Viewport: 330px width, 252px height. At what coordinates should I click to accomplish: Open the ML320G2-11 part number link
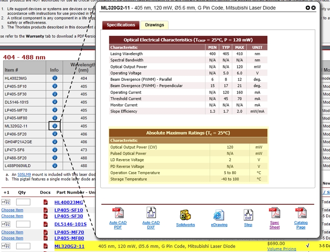[69, 246]
